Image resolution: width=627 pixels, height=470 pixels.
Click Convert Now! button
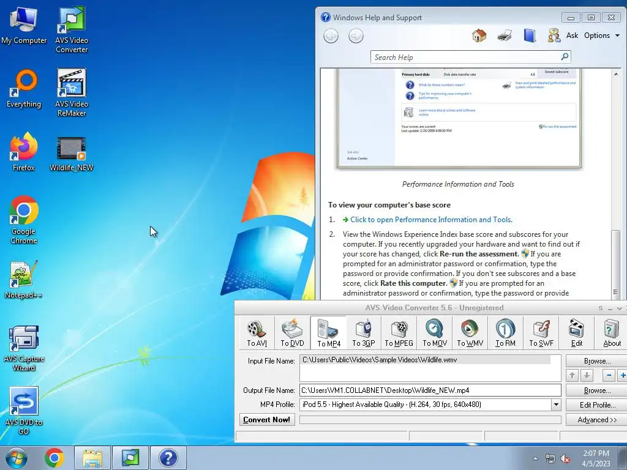pos(267,420)
